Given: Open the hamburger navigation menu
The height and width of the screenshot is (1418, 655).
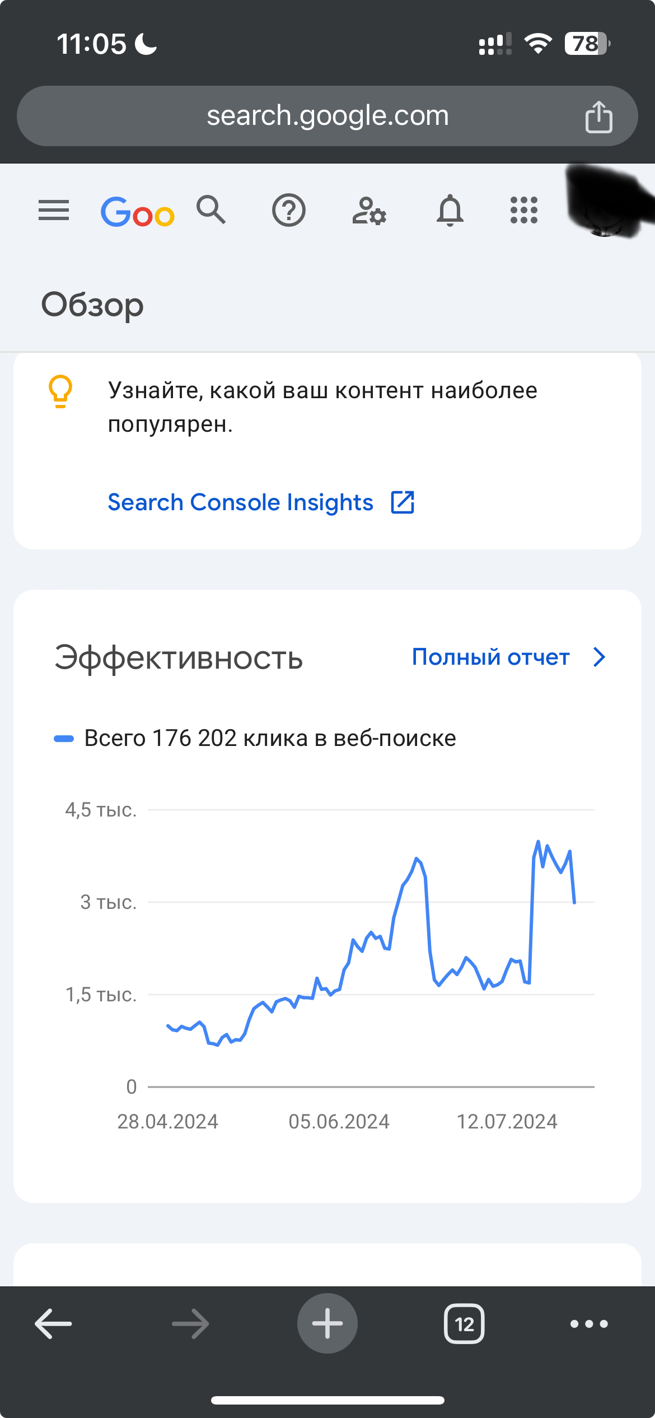Looking at the screenshot, I should click(x=54, y=211).
